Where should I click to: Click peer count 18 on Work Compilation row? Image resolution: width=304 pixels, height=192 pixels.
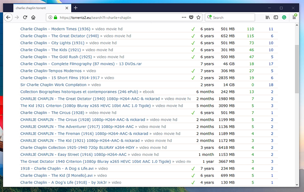[271, 85]
